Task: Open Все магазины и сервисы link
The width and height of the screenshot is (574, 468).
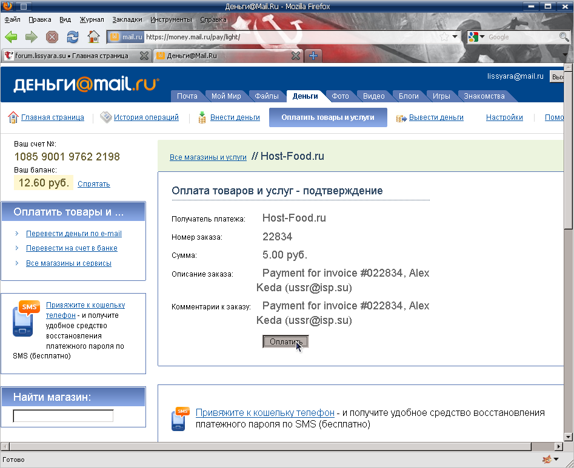Action: (x=68, y=263)
